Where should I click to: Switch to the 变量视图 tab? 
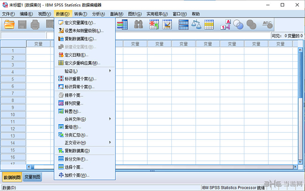pos(32,177)
